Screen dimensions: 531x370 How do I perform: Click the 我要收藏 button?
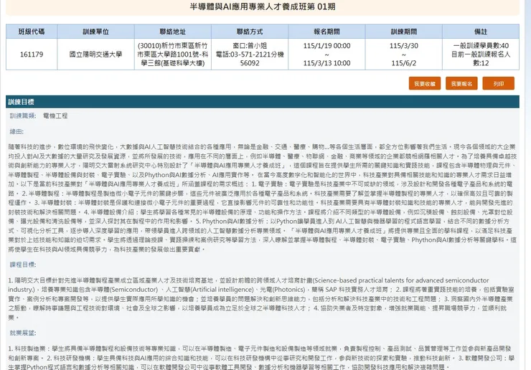[x=425, y=84]
